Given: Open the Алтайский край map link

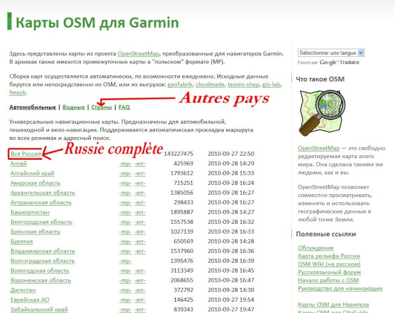Looking at the screenshot, I should pyautogui.click(x=32, y=173).
